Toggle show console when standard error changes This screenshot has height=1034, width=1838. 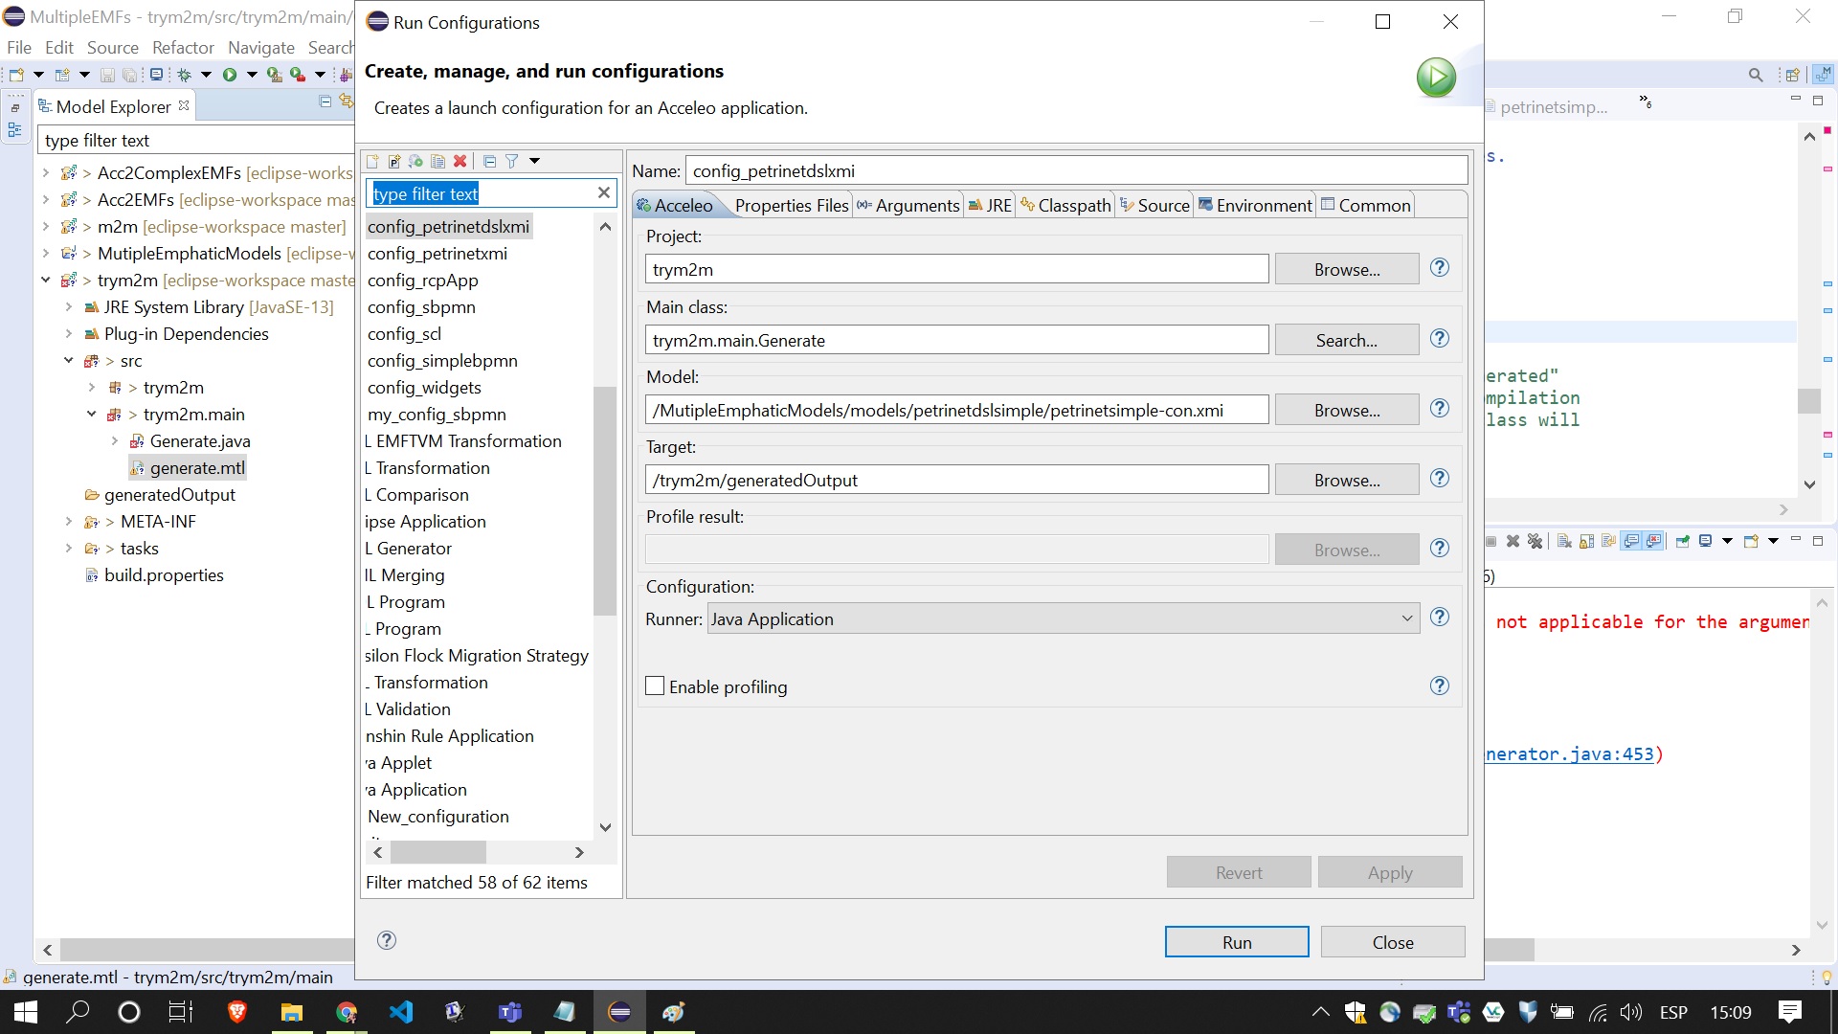pos(1653,541)
